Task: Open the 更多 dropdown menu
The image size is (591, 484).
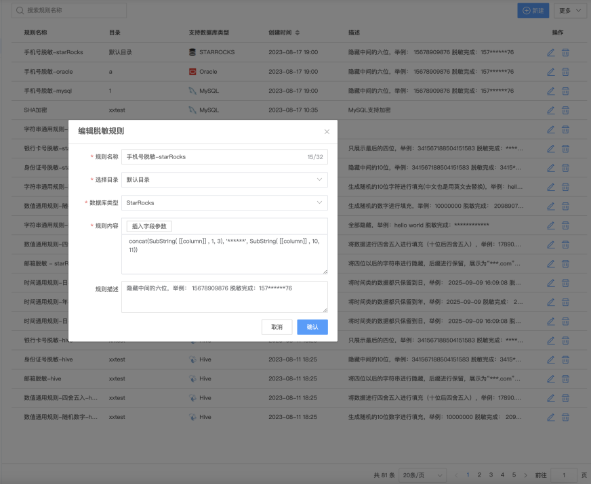Action: click(x=570, y=11)
